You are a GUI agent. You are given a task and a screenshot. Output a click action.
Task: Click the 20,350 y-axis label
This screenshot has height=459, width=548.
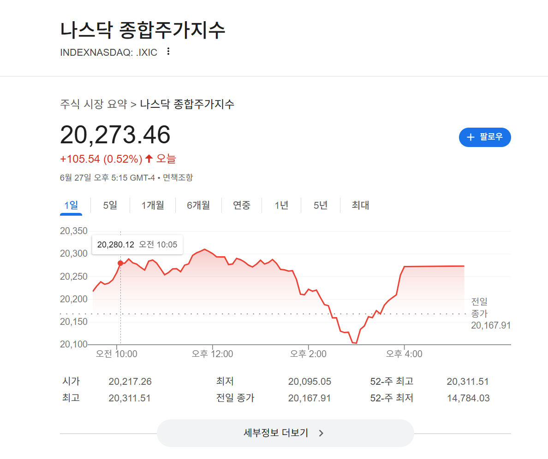[x=74, y=231]
